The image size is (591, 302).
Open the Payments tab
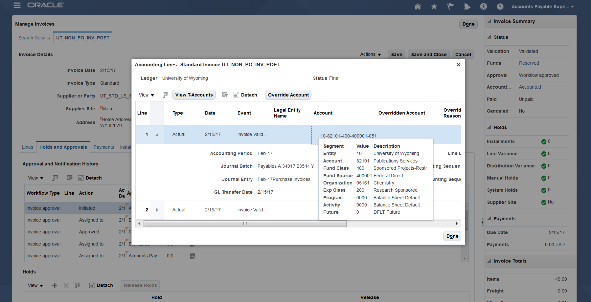(104, 147)
